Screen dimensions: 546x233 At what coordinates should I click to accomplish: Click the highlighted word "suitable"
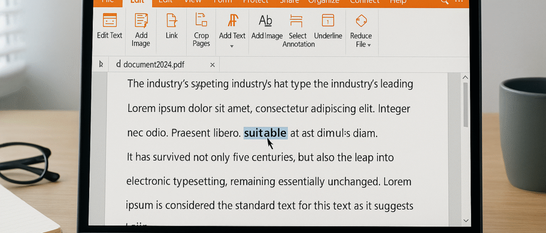pos(266,133)
